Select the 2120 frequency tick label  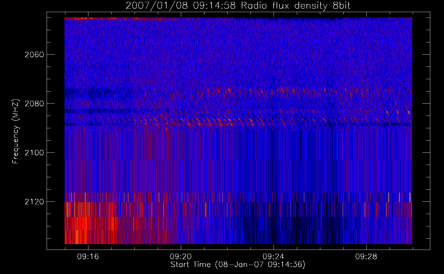pyautogui.click(x=34, y=202)
